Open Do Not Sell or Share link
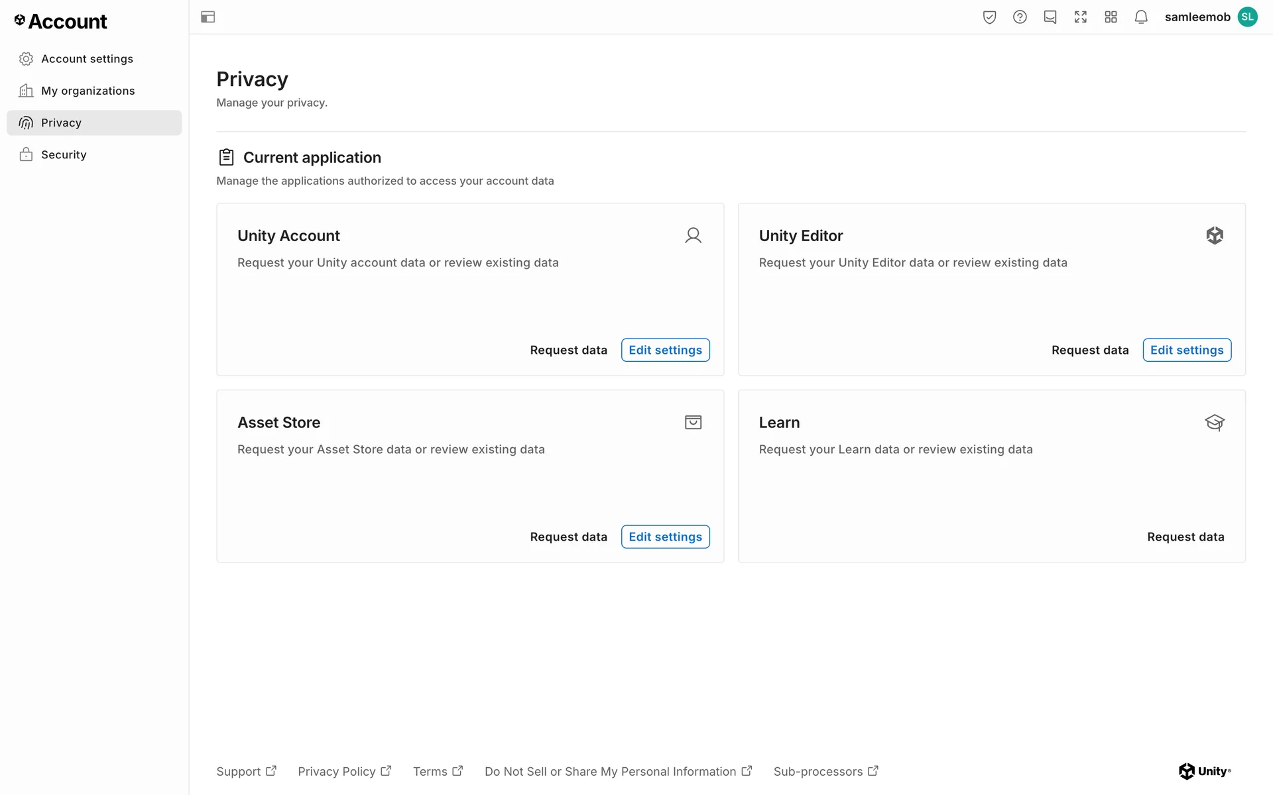Viewport: 1273px width, 795px height. (x=617, y=771)
